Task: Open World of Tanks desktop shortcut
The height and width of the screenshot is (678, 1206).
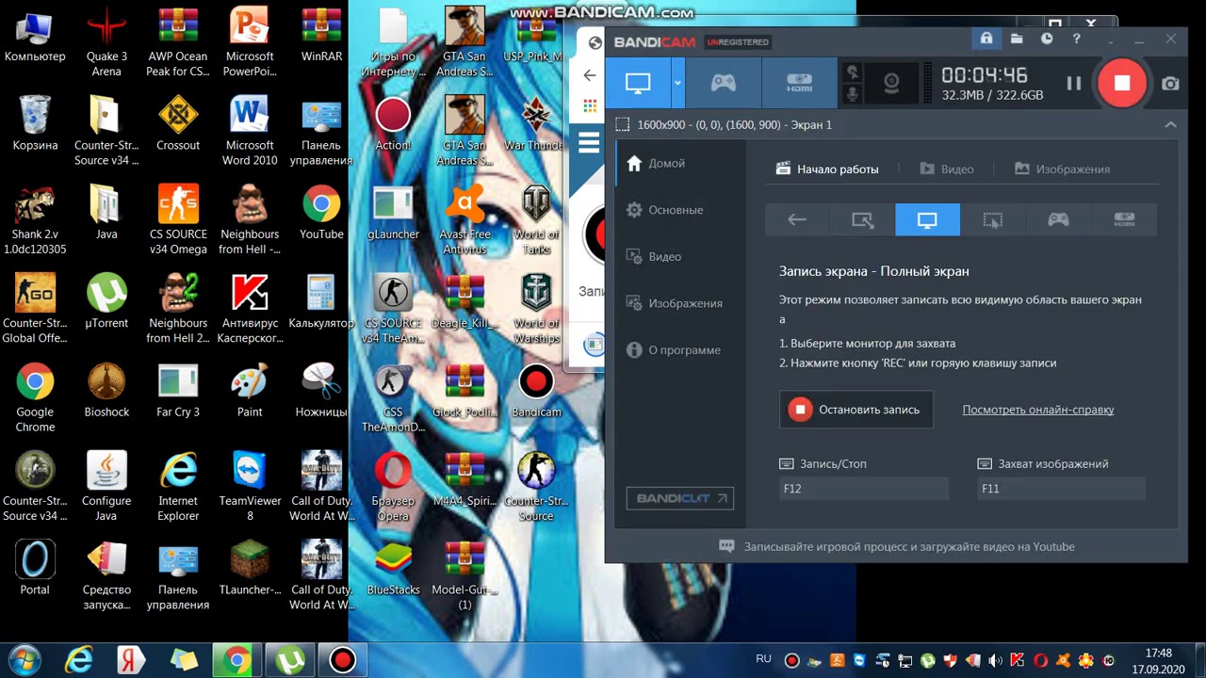Action: tap(536, 218)
